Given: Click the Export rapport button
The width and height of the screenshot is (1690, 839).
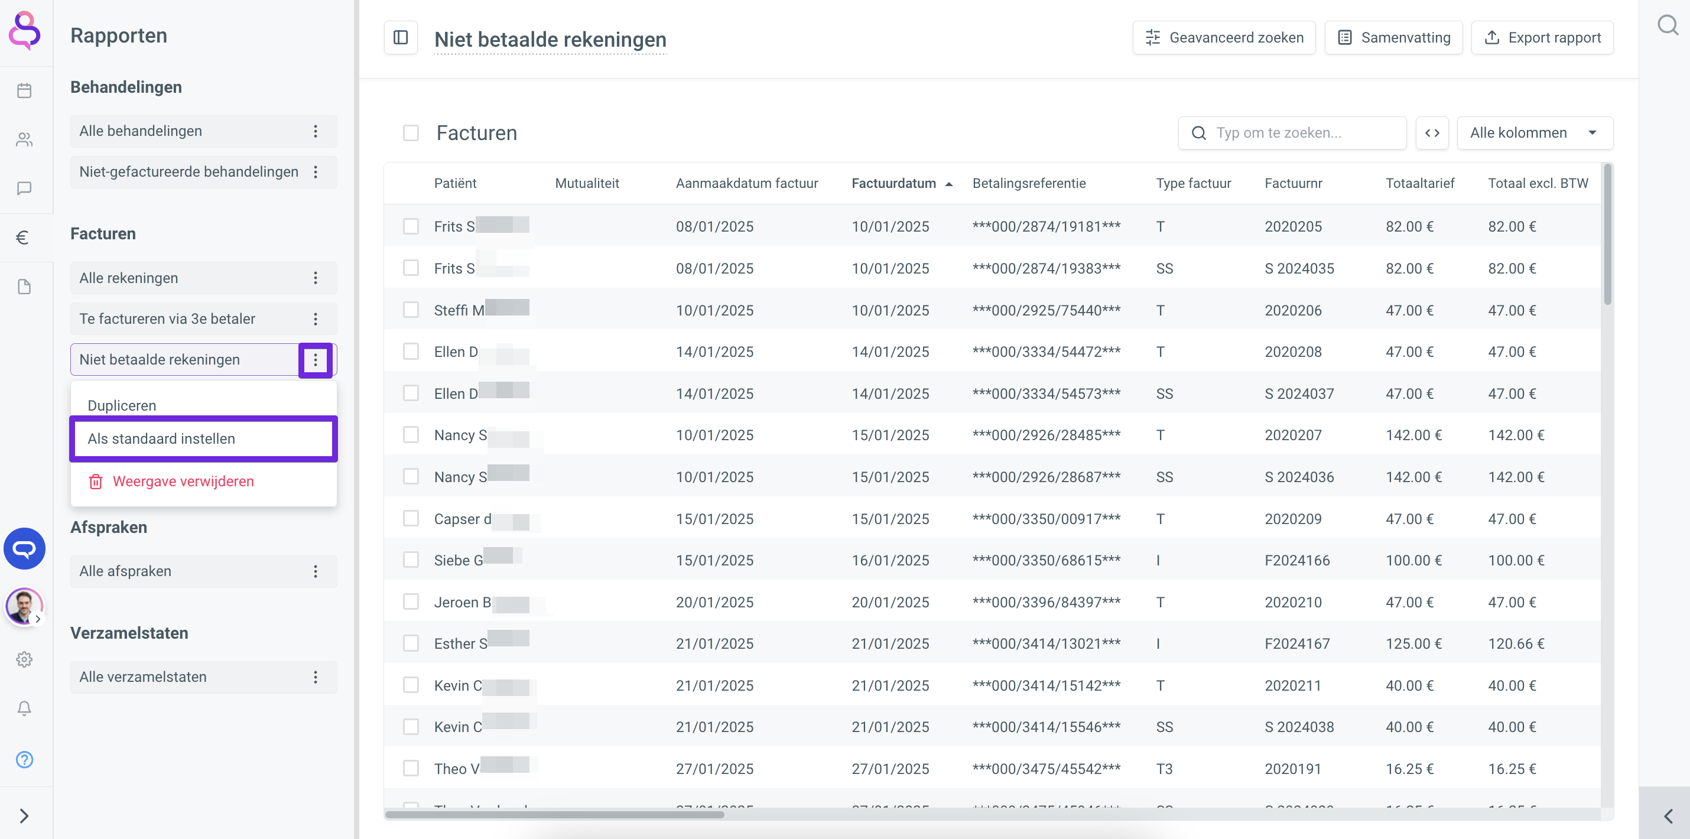Looking at the screenshot, I should click(1542, 37).
